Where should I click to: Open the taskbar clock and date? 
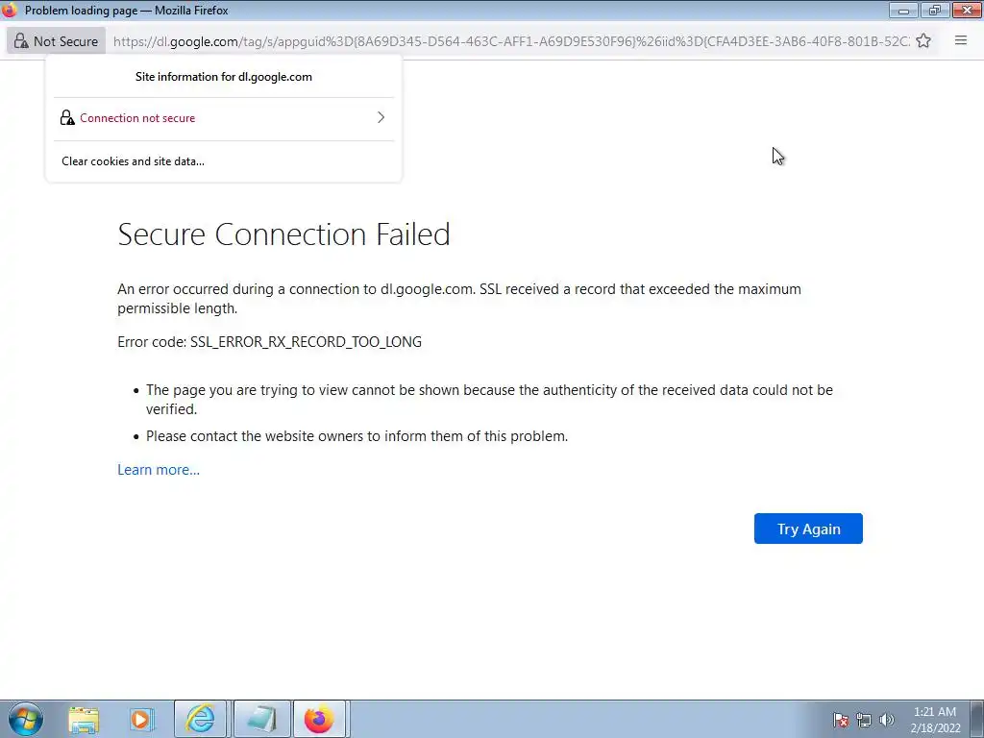934,719
